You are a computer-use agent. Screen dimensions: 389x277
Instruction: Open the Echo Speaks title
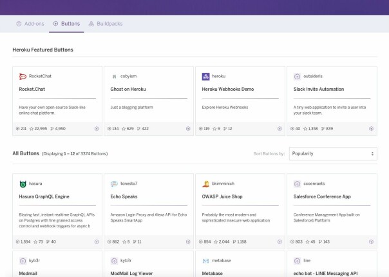point(124,196)
